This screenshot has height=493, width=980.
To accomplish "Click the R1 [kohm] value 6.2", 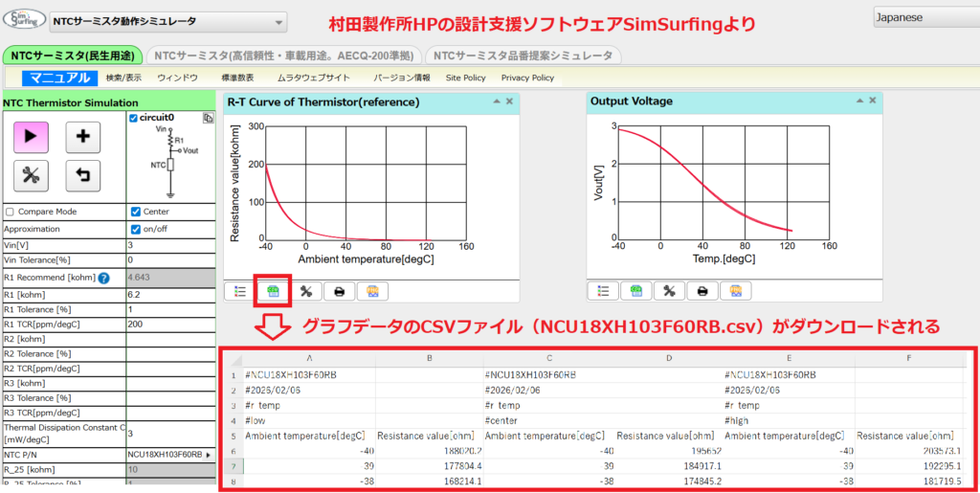I will tap(170, 294).
